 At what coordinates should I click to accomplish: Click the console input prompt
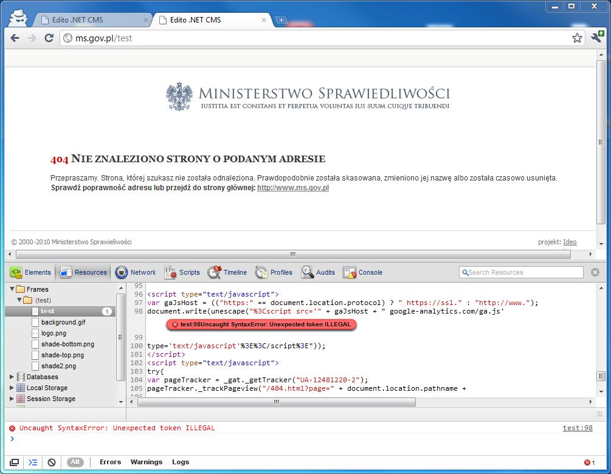pos(304,439)
